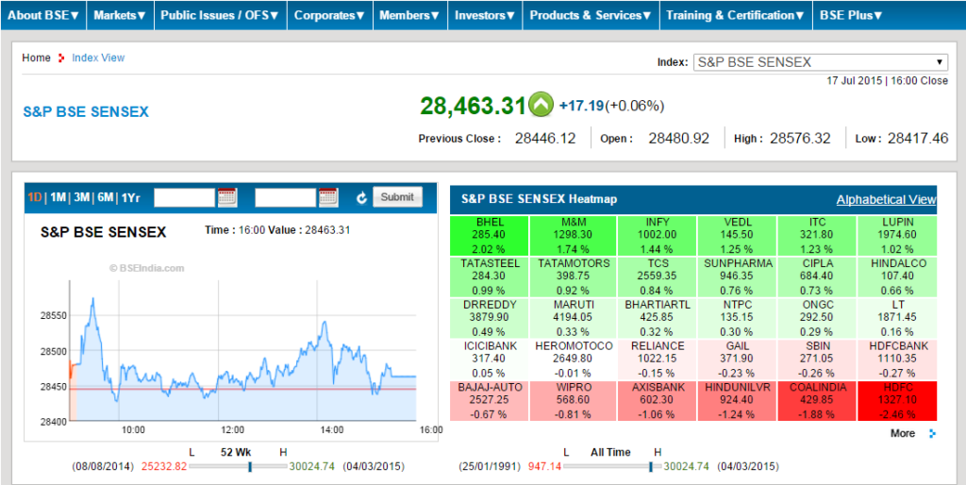Screen dimensions: 966x485
Task: Click the 52 Wk range slider marker
Action: 250,467
